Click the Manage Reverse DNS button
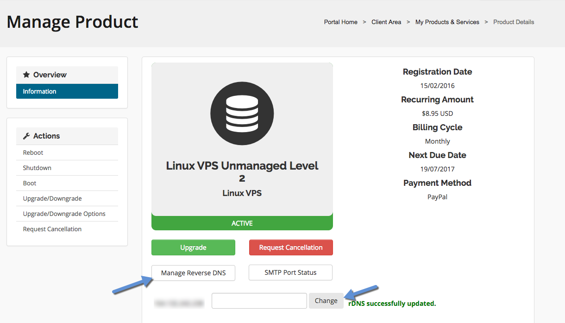This screenshot has width=565, height=323. tap(193, 273)
